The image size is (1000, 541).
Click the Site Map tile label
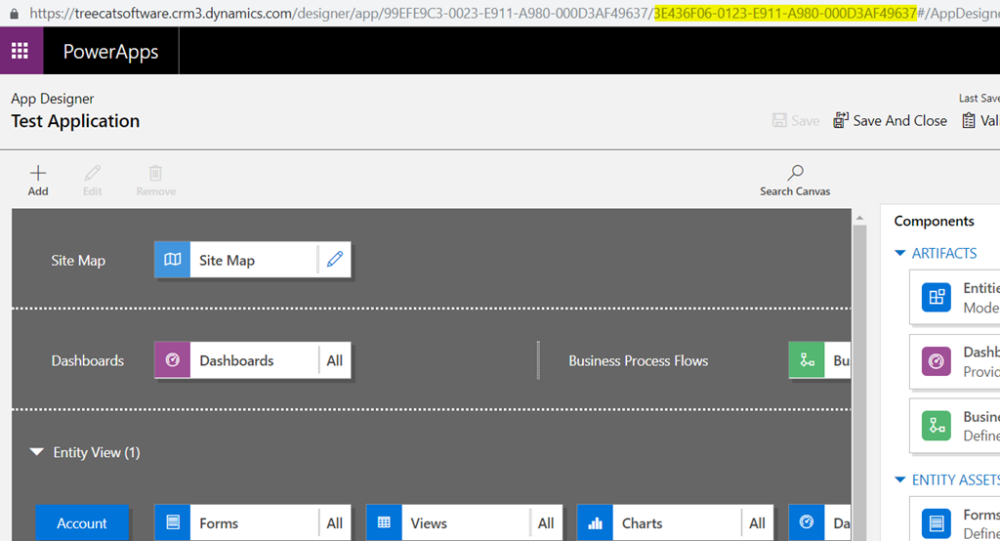tap(227, 261)
